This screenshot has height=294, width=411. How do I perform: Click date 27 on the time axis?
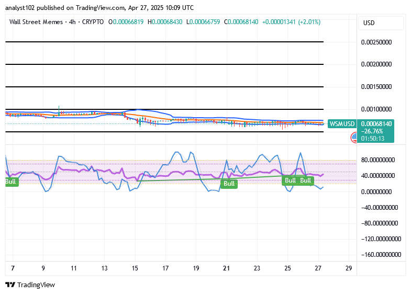[318, 268]
